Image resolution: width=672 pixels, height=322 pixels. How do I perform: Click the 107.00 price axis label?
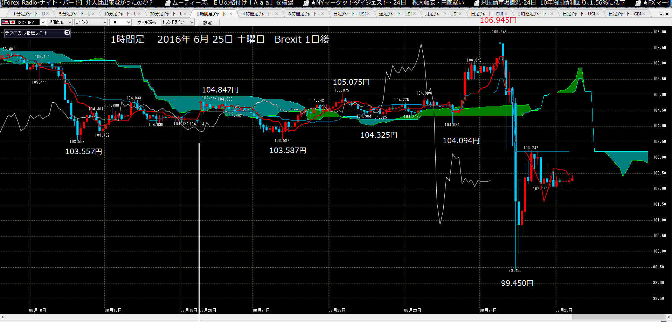(660, 32)
